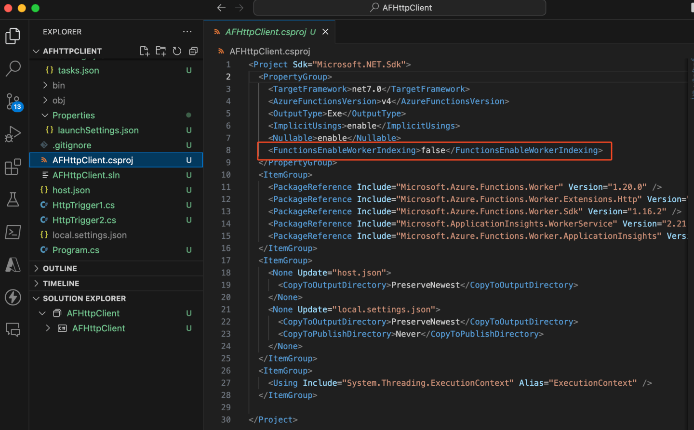Open HttpTrigger2.cs file
This screenshot has height=430, width=694.
84,220
